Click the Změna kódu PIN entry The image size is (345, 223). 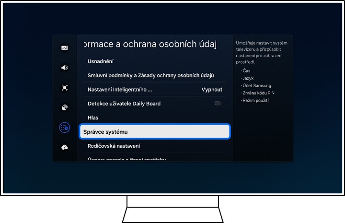pyautogui.click(x=258, y=93)
